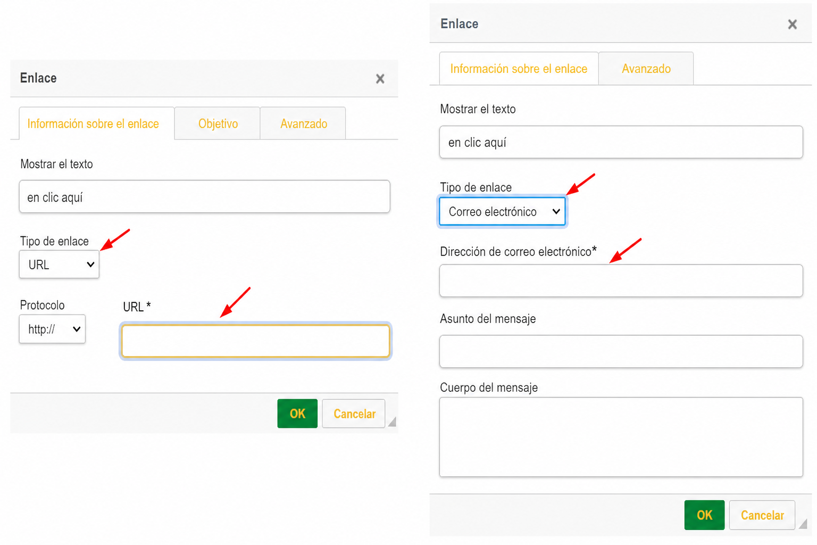Select right Información sobre el enlace tab
Screen dimensions: 817x545
519,69
